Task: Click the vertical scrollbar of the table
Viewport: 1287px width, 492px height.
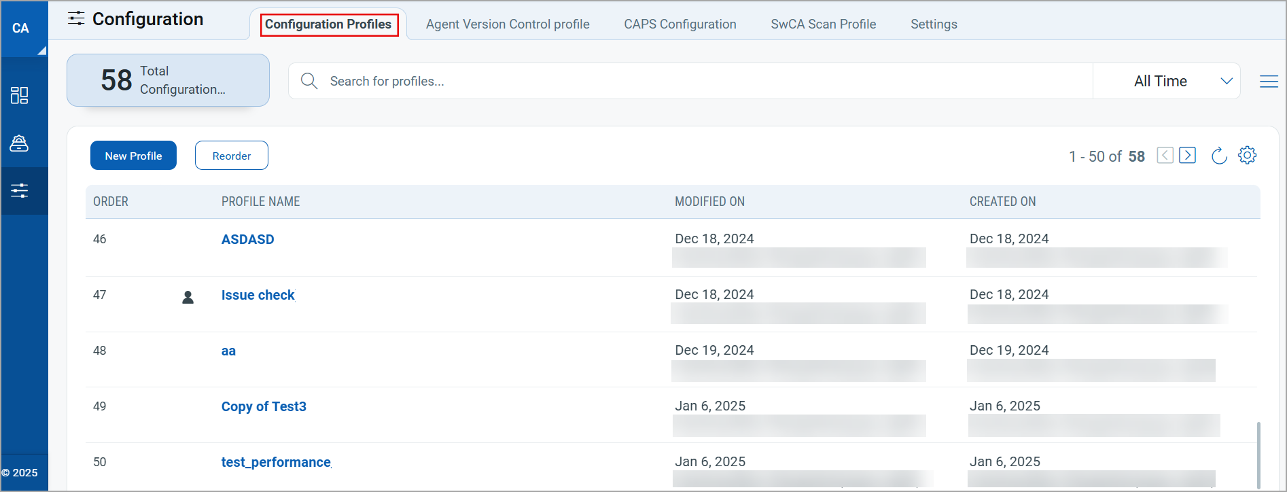Action: coord(1258,455)
